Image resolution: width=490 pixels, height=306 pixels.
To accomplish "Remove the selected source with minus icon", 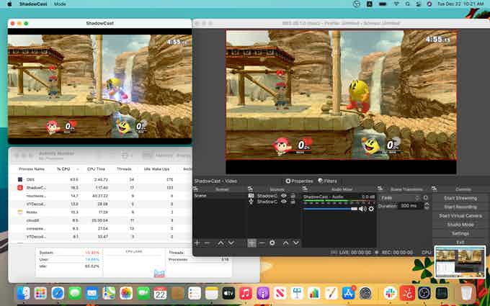I will click(x=262, y=243).
